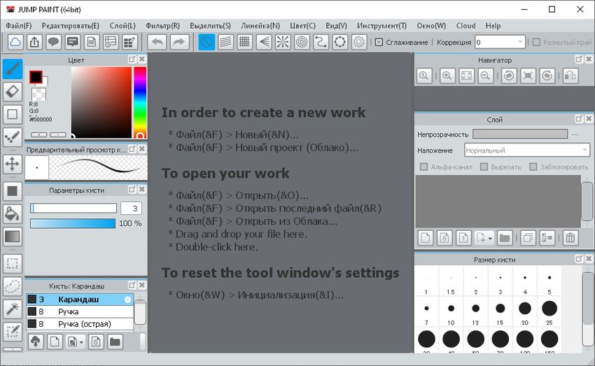Expand the add-layer dropdown arrow in Layer panel
This screenshot has width=595, height=366.
[x=490, y=239]
